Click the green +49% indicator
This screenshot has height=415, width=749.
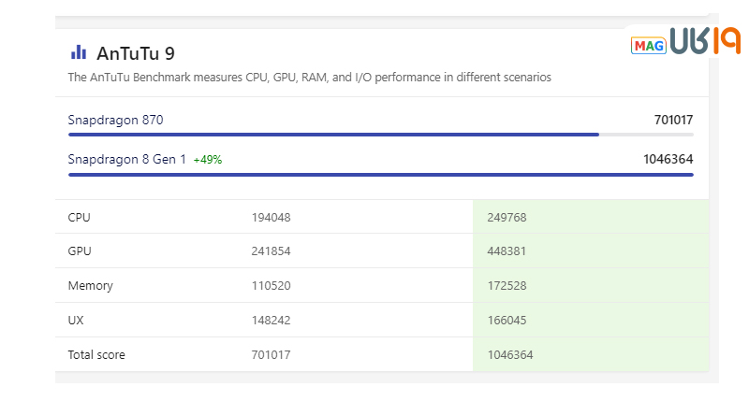[207, 160]
